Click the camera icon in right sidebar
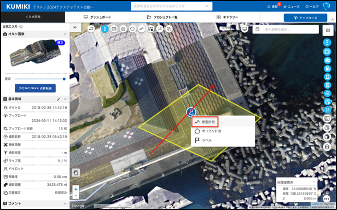 pos(327,61)
